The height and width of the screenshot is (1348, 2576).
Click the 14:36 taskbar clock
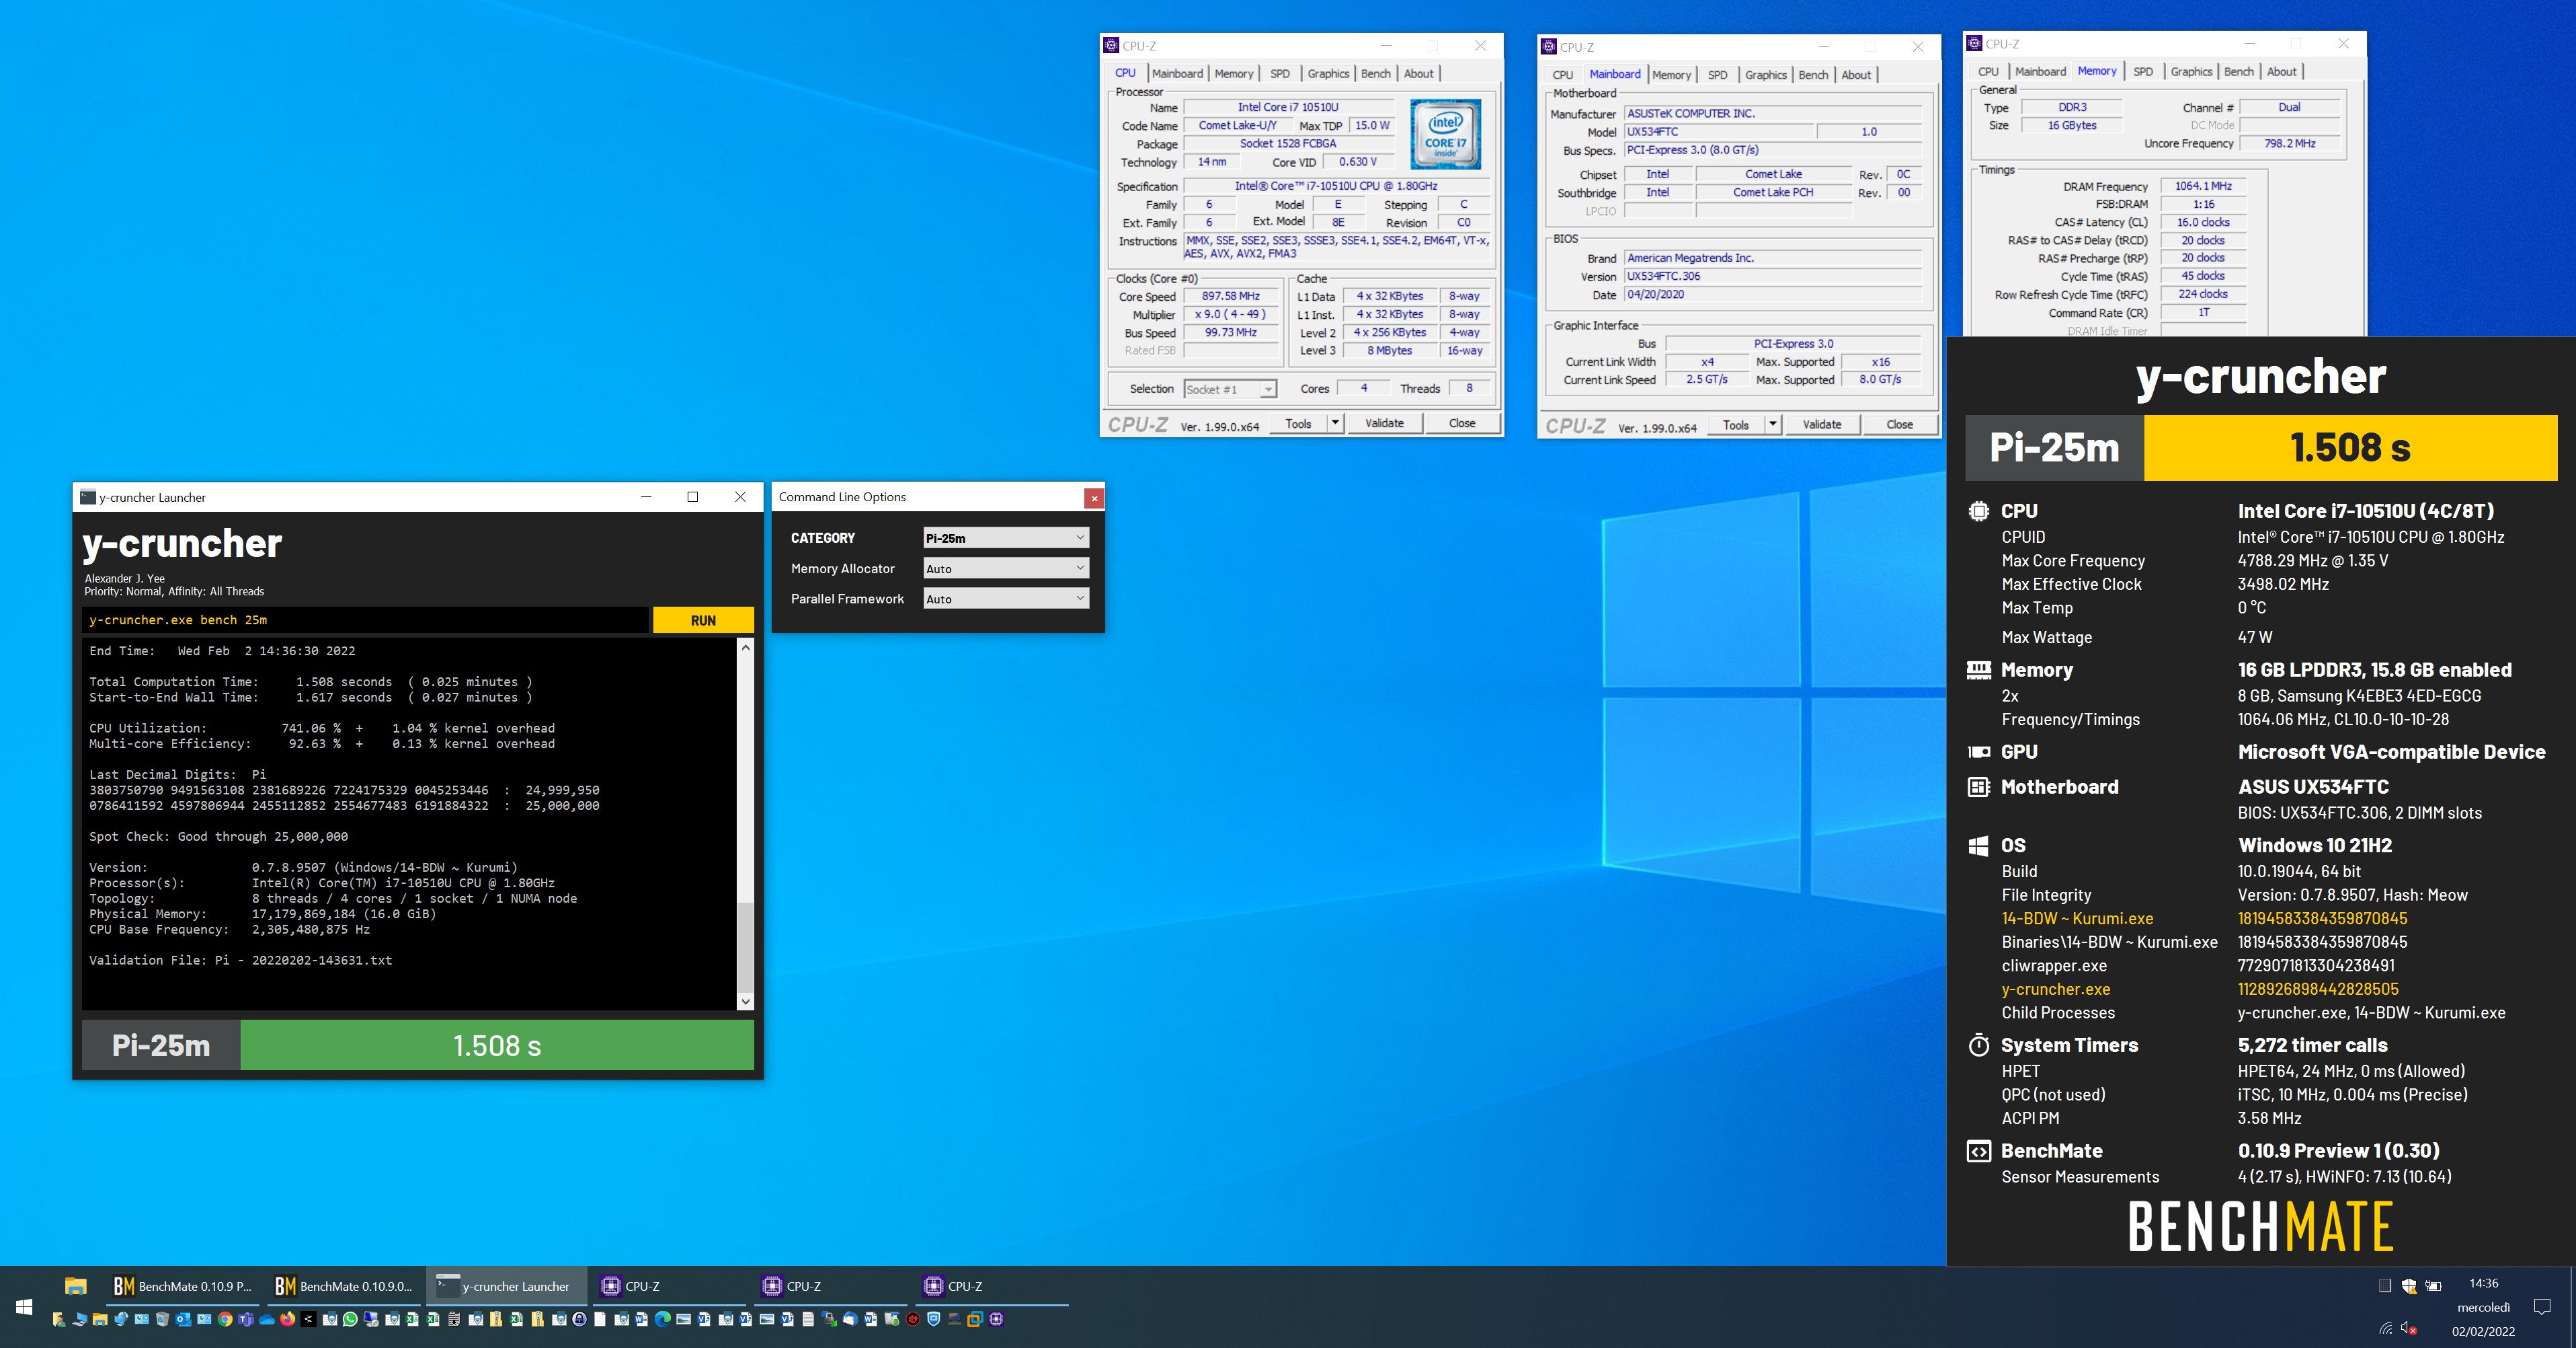[x=2483, y=1283]
